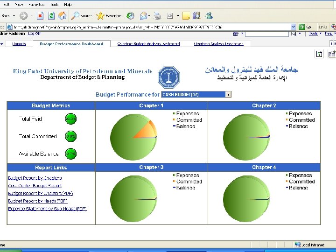Switch to the Reports tab
The height and width of the screenshot is (252, 336).
[19, 44]
